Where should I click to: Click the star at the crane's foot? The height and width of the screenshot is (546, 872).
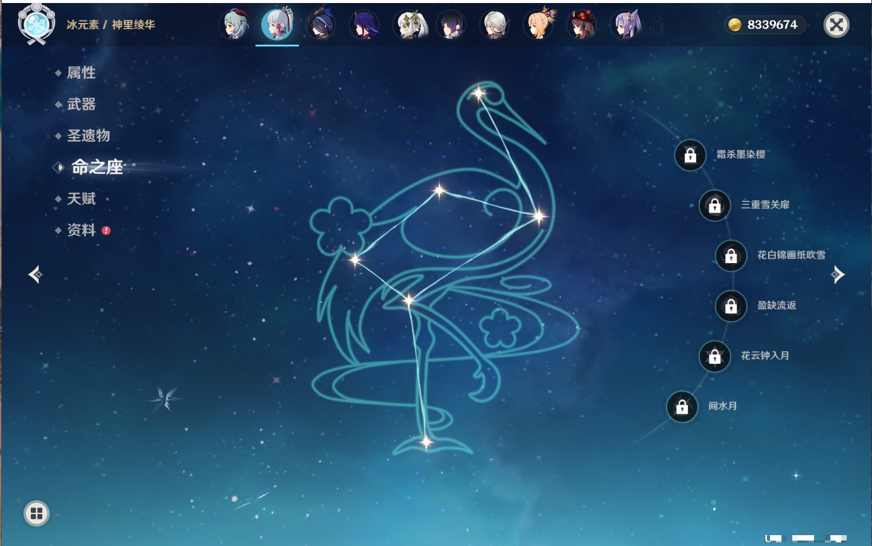click(426, 442)
